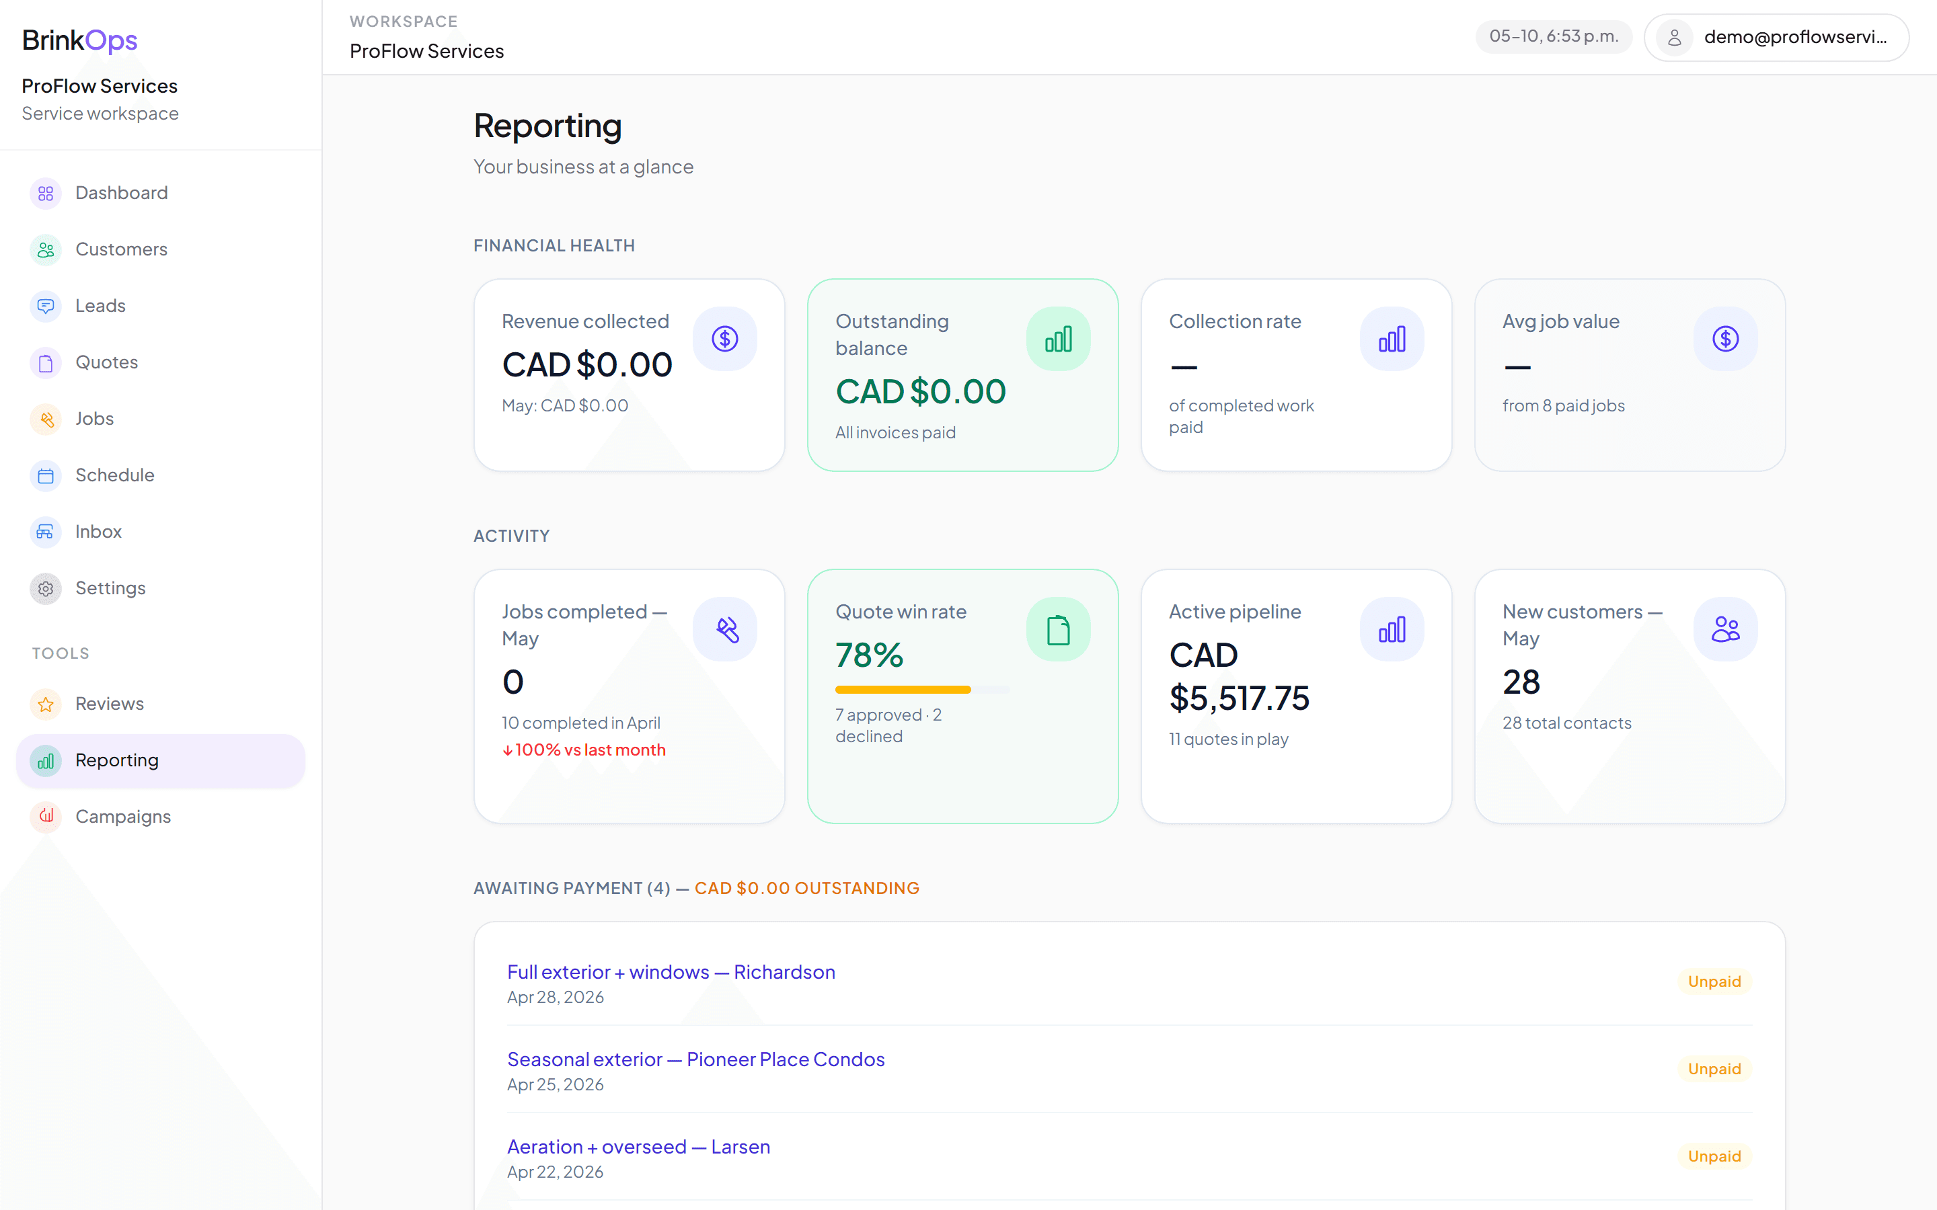Click chart icon on Outstanding balance card
The image size is (1937, 1210).
(1058, 339)
